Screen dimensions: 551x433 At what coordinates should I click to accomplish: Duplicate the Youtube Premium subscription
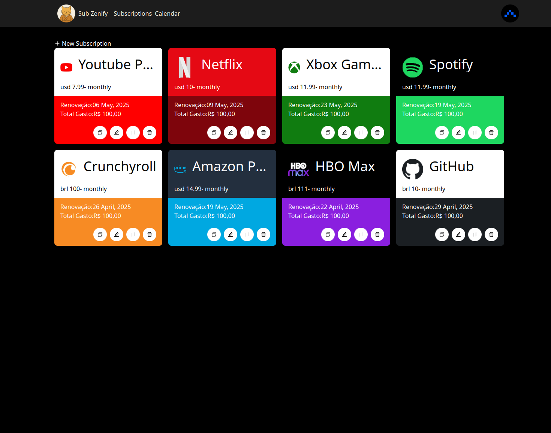[100, 133]
